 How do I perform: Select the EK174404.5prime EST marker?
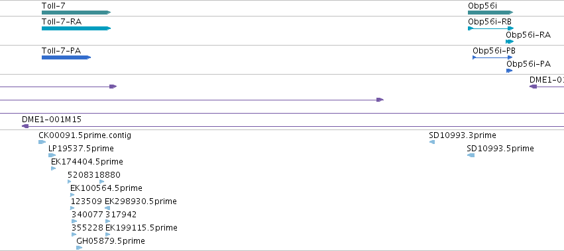pyautogui.click(x=54, y=168)
